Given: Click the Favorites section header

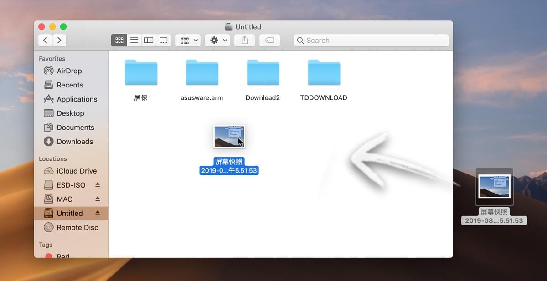Looking at the screenshot, I should pyautogui.click(x=52, y=59).
